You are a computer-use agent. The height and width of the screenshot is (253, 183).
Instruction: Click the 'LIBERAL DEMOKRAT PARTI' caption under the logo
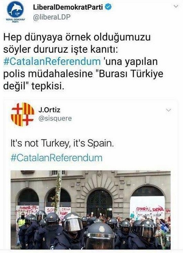tap(15, 20)
